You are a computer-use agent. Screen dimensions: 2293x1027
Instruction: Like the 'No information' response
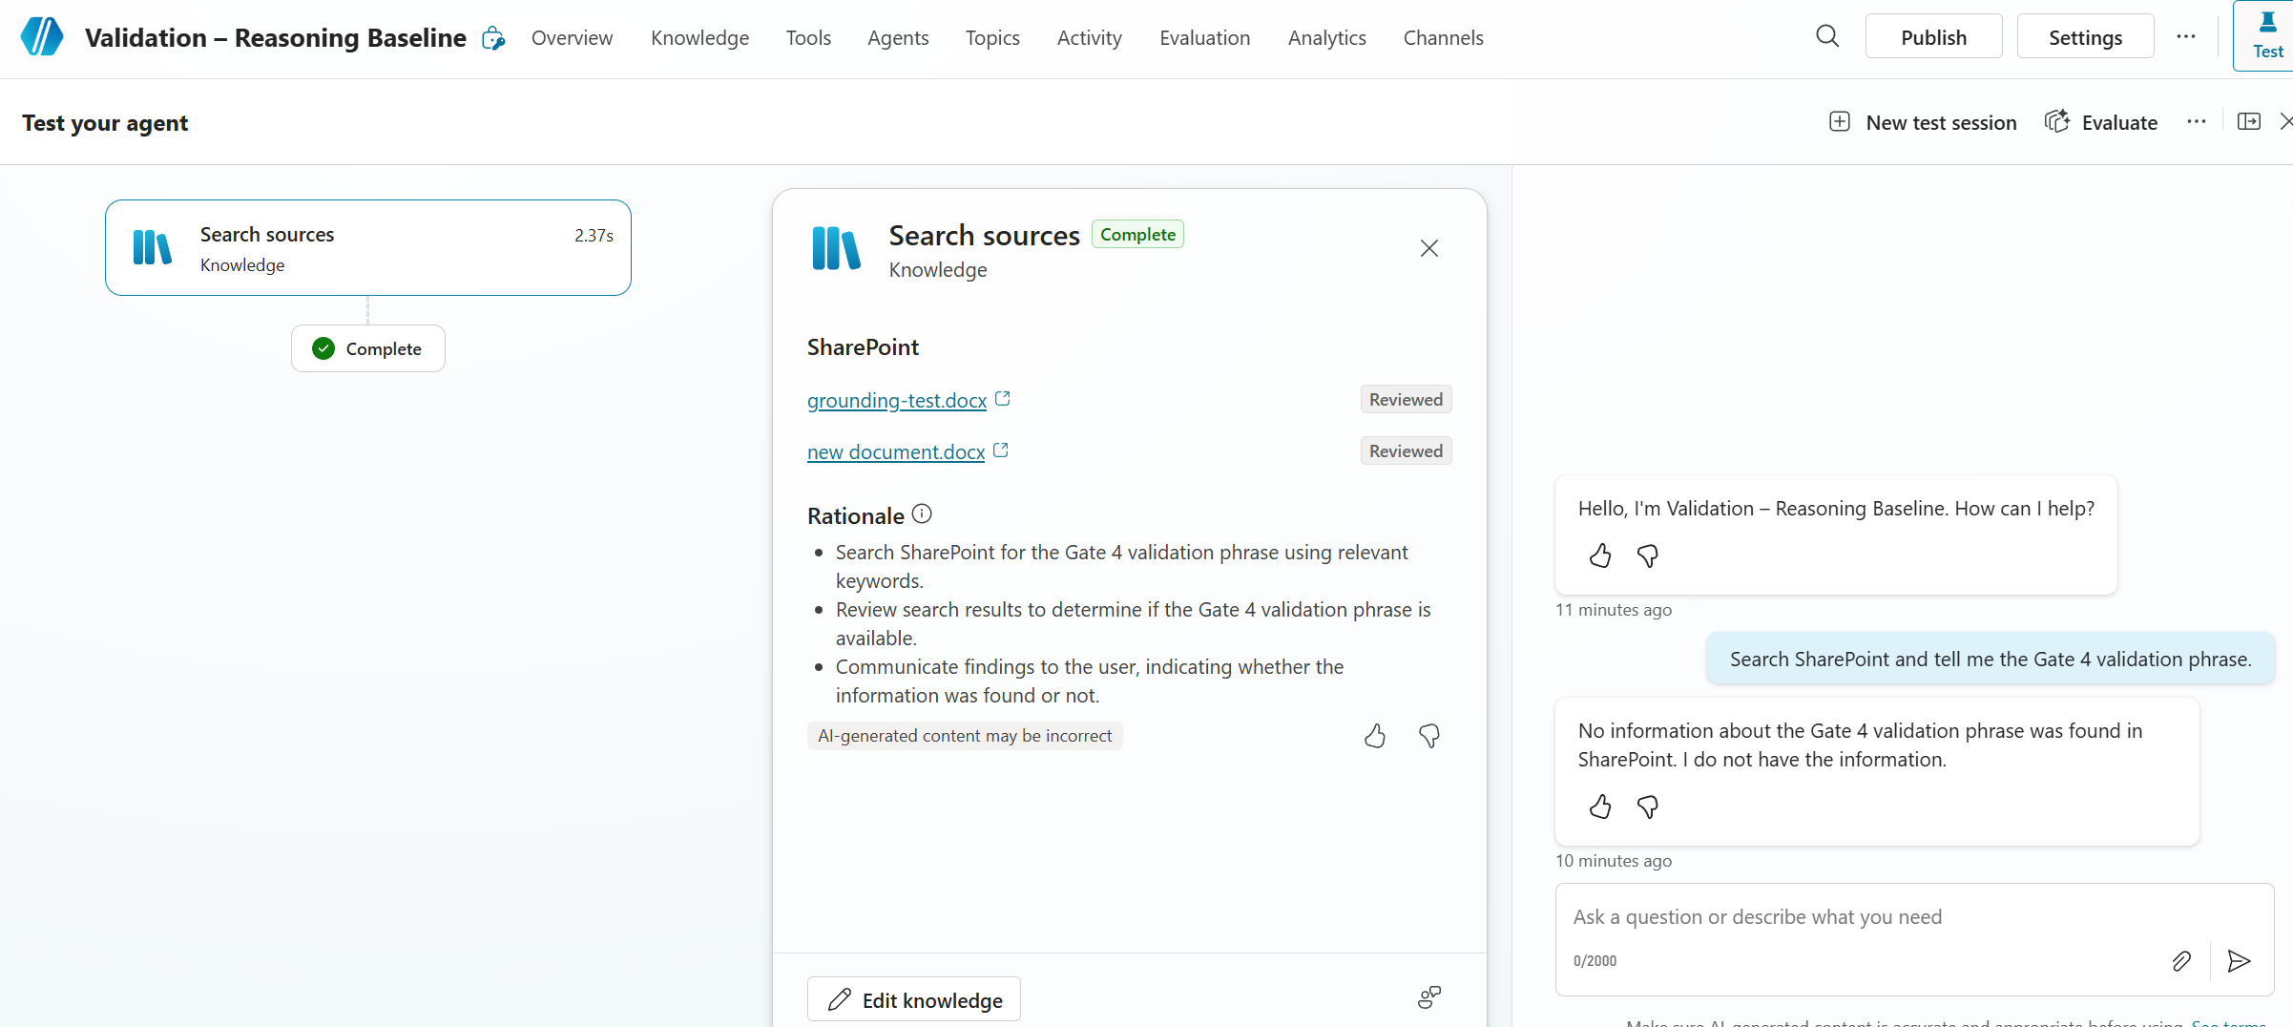point(1600,807)
